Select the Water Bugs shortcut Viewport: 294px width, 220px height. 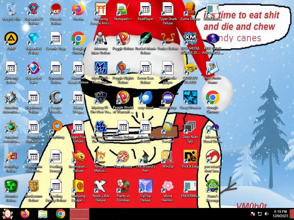pyautogui.click(x=168, y=100)
